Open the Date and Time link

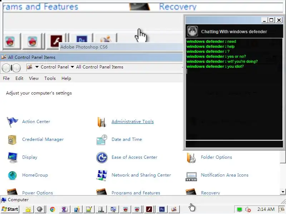[127, 139]
